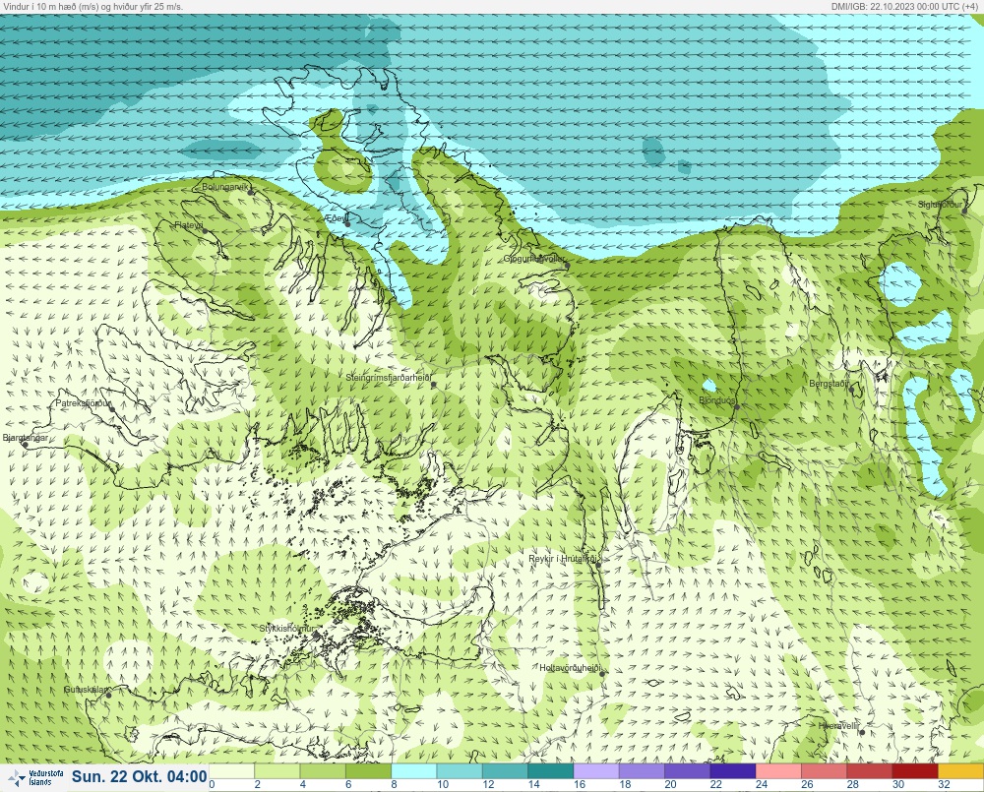Viewport: 984px width, 792px height.
Task: Click the Bolungarvík station label
Action: tap(225, 187)
